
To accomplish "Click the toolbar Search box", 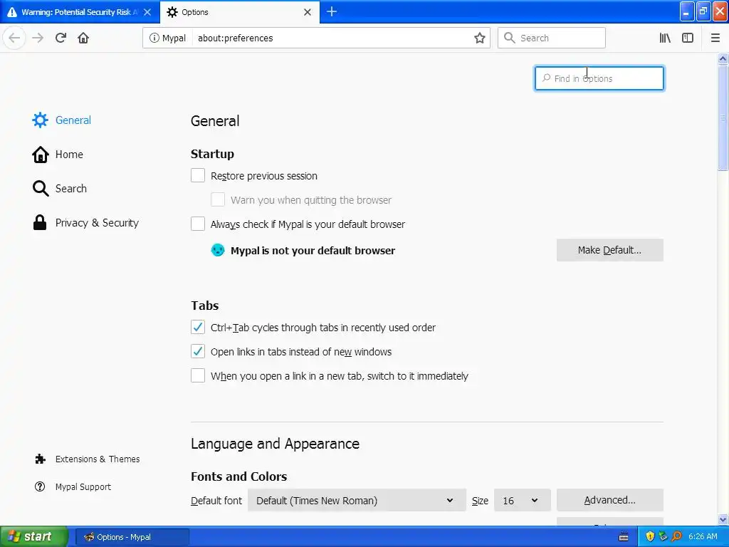I will 552,38.
